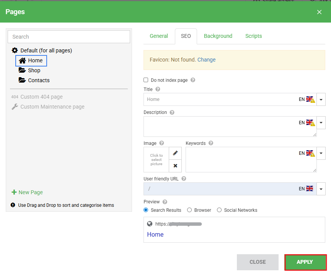Switch to the General tab

pos(159,36)
